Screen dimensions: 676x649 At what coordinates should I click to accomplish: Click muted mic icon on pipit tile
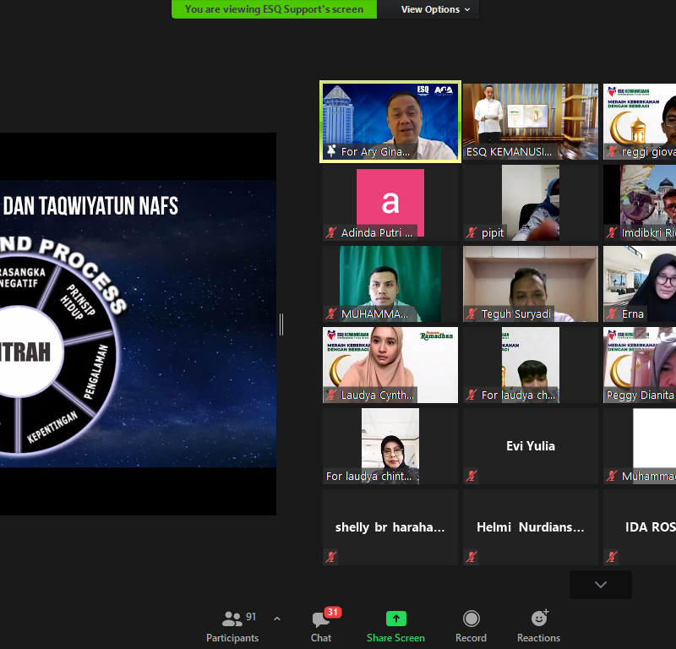[x=472, y=233]
